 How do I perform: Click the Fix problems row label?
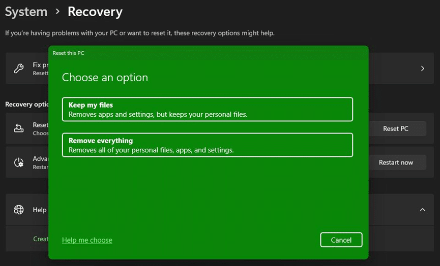[40, 65]
